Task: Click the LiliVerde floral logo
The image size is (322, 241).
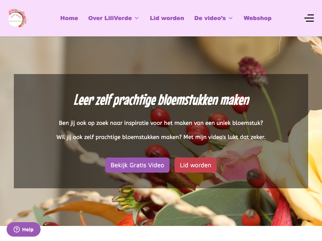Action: 18,18
